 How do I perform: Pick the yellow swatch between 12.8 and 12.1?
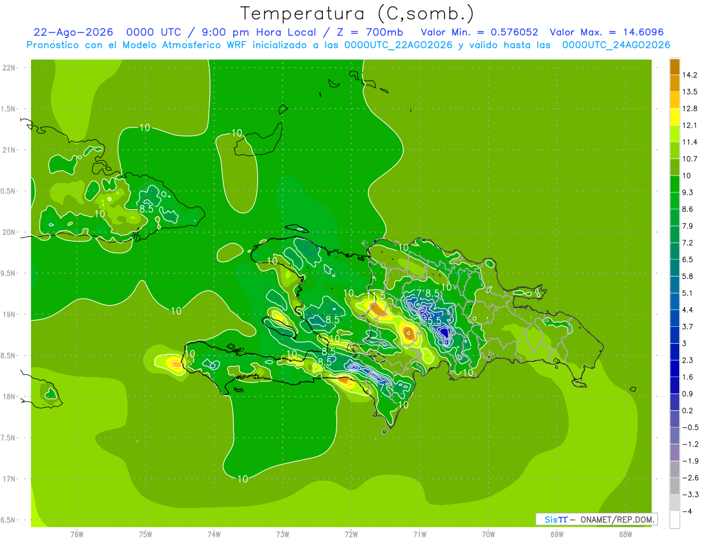coord(675,117)
